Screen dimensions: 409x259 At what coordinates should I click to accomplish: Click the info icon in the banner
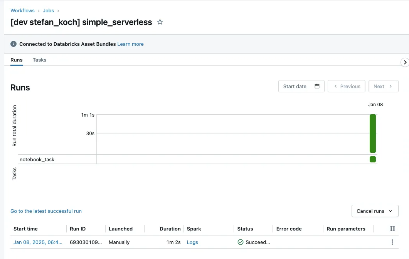(13, 44)
